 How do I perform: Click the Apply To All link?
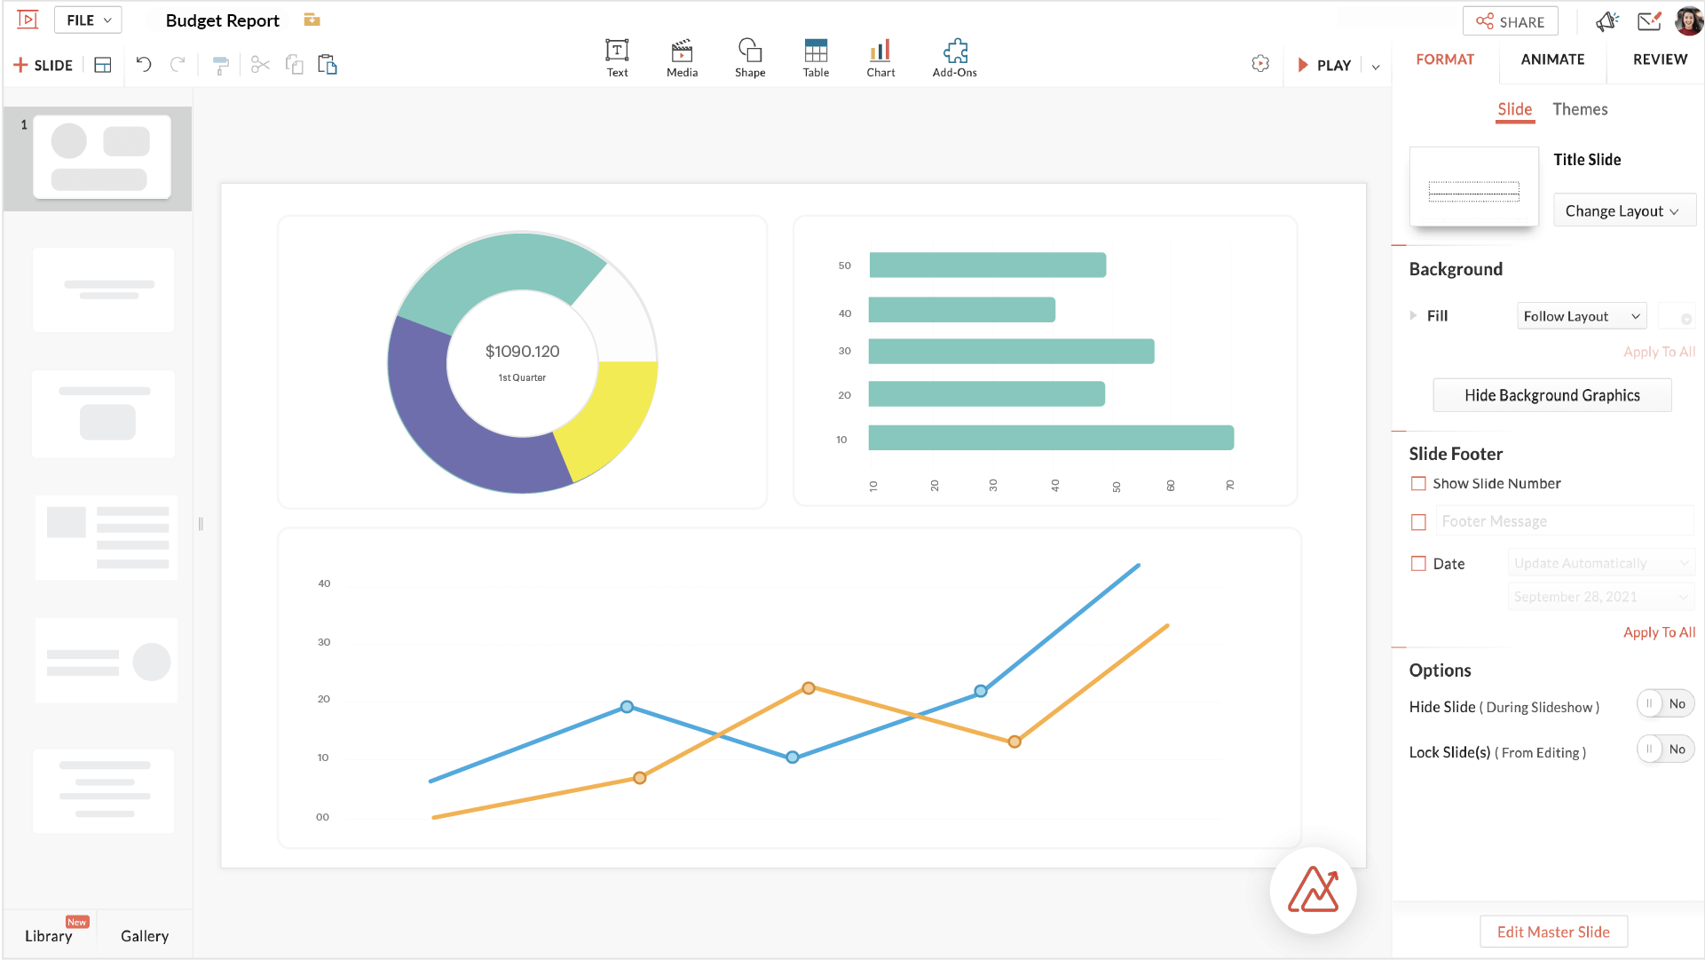pyautogui.click(x=1658, y=631)
